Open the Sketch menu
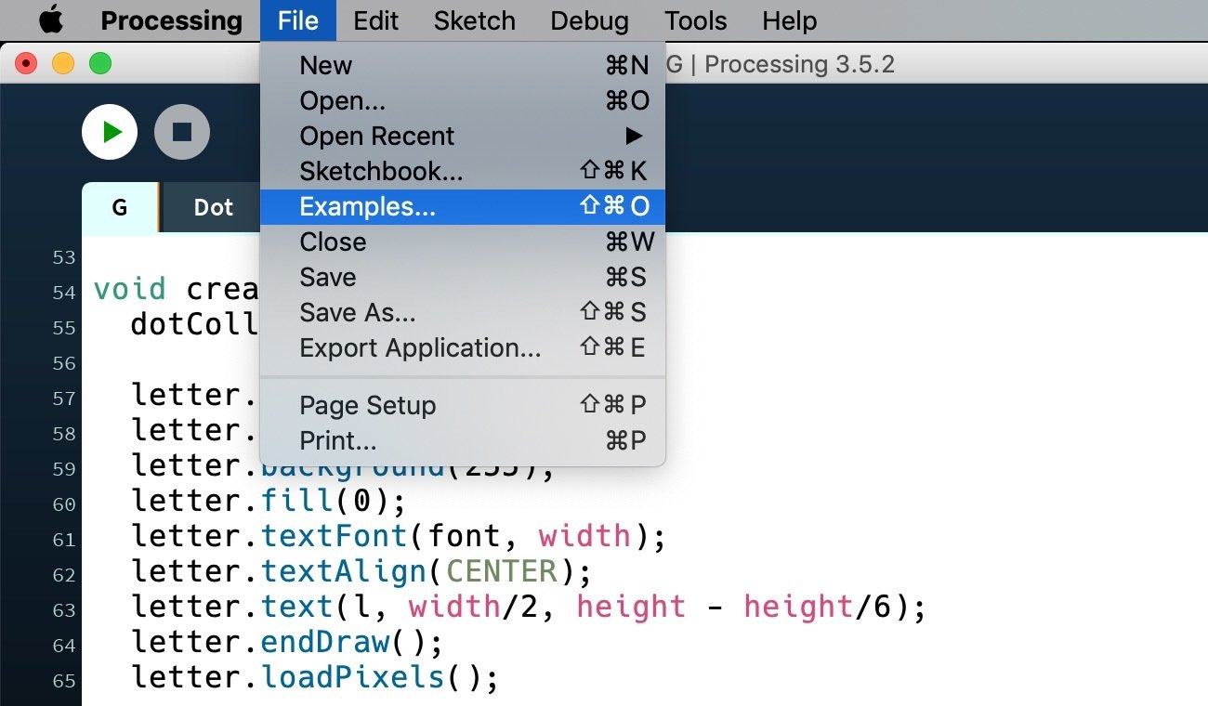Viewport: 1208px width, 706px height. coord(474,20)
